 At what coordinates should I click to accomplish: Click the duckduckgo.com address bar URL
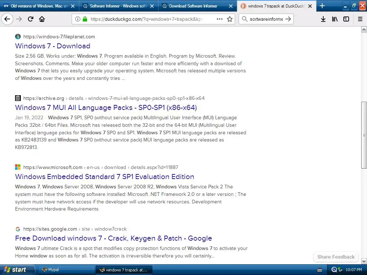[x=147, y=19]
